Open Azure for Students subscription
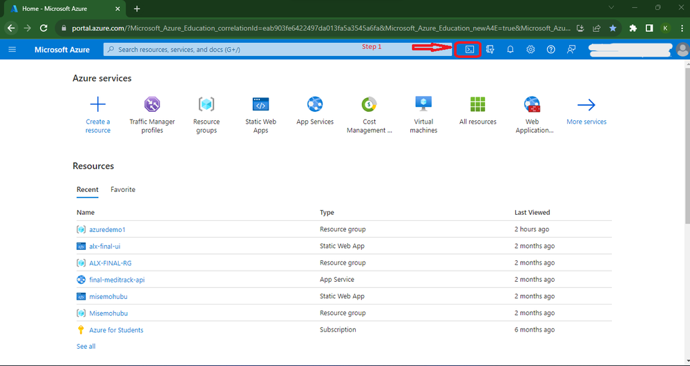 [x=116, y=330]
